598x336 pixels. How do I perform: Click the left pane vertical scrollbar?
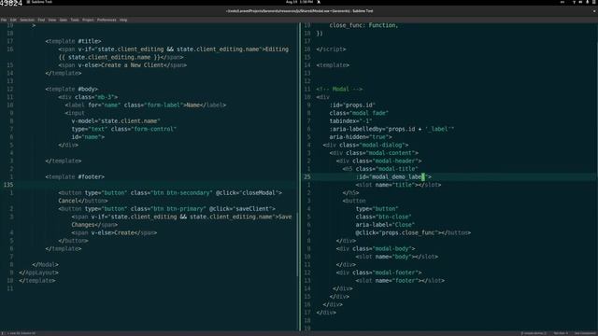[297, 244]
